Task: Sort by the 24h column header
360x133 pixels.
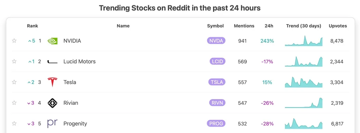Action: coord(269,26)
